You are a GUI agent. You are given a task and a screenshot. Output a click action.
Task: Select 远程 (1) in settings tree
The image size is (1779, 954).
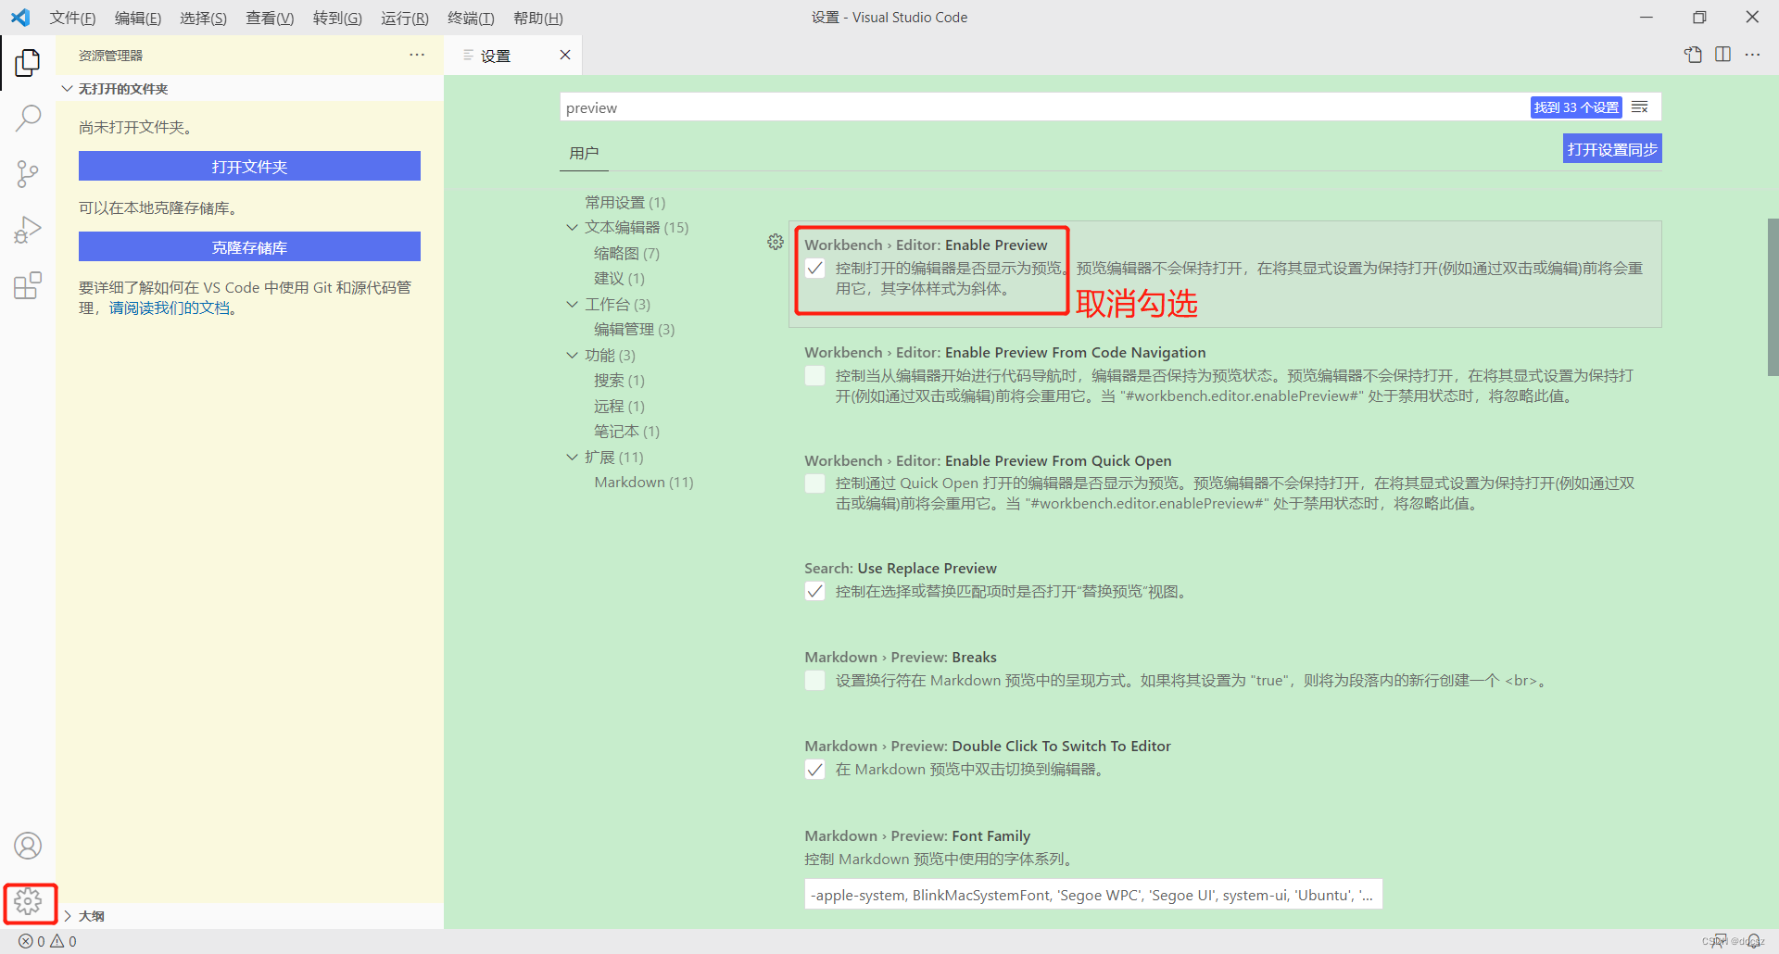pos(620,406)
